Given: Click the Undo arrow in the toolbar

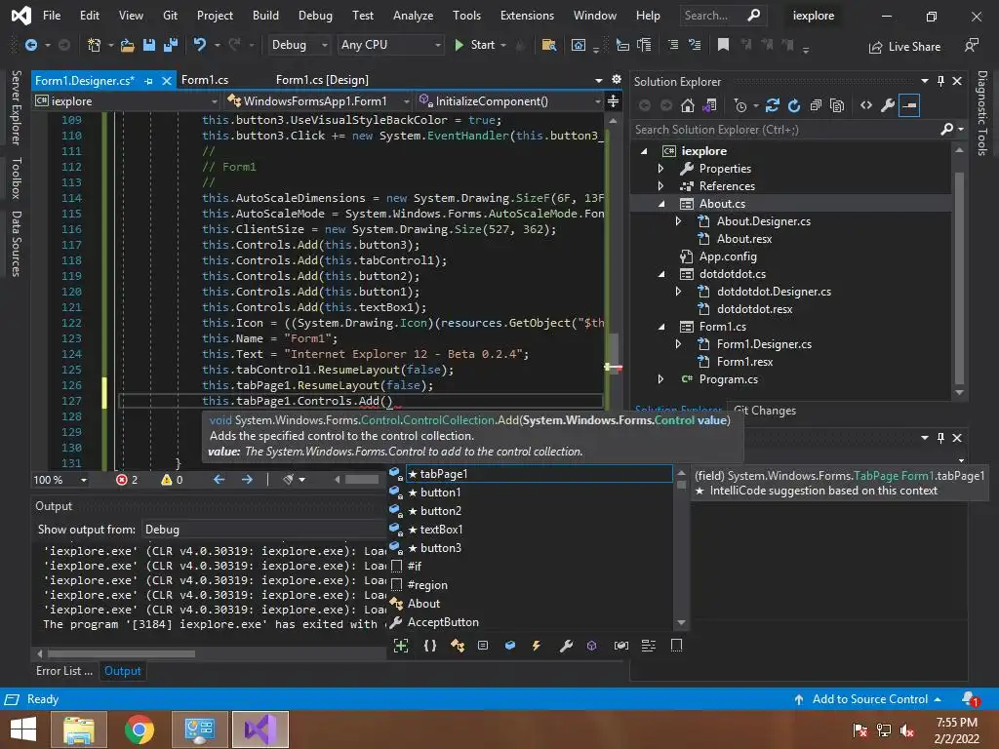Looking at the screenshot, I should click(200, 45).
